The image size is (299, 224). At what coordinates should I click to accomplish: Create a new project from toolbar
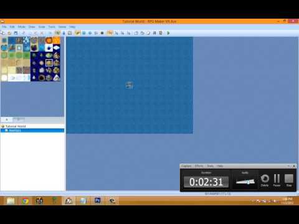tap(2, 33)
